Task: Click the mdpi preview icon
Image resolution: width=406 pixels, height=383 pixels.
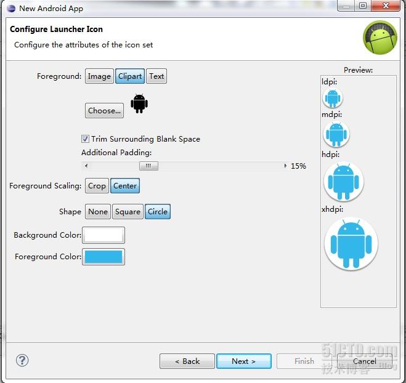Action: (x=336, y=134)
